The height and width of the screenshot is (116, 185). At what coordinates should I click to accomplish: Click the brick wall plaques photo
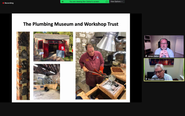point(23,66)
